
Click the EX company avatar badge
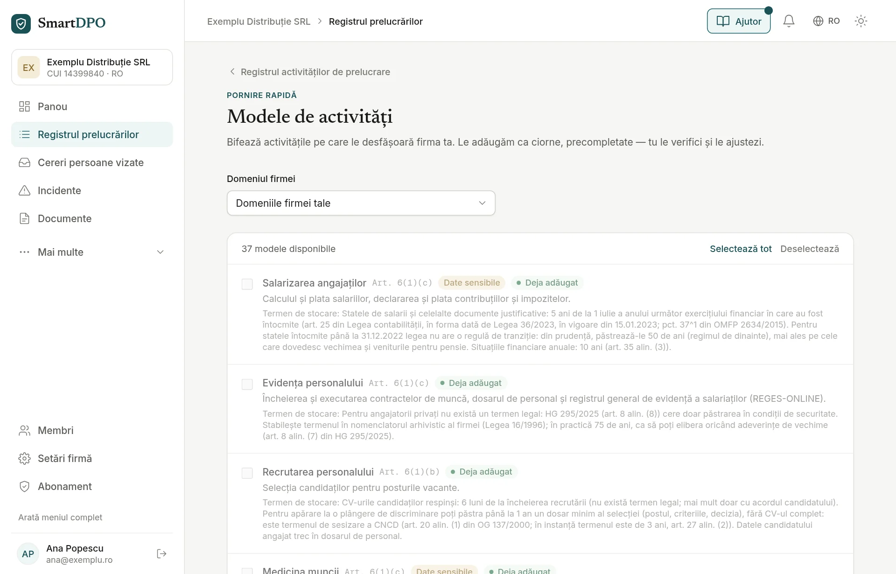pyautogui.click(x=28, y=68)
